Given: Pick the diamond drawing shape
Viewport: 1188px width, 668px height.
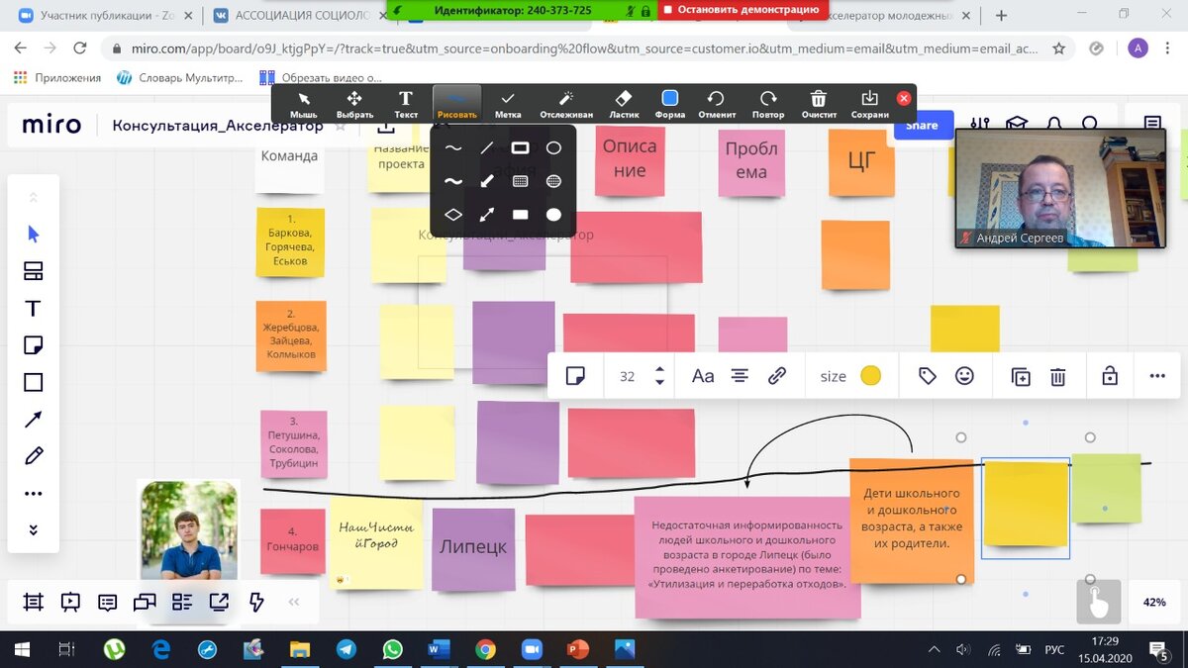Looking at the screenshot, I should click(453, 214).
